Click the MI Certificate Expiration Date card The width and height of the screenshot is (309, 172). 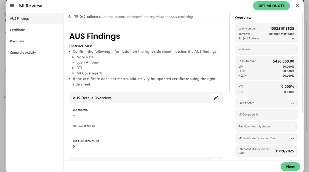coord(266,138)
